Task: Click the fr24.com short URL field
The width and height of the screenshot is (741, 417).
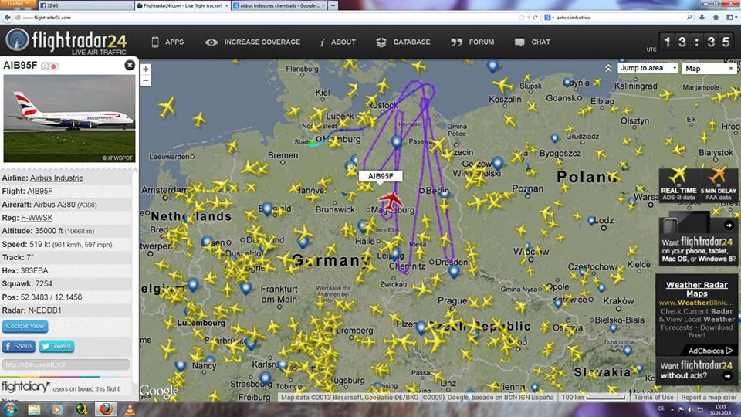Action: [x=66, y=364]
